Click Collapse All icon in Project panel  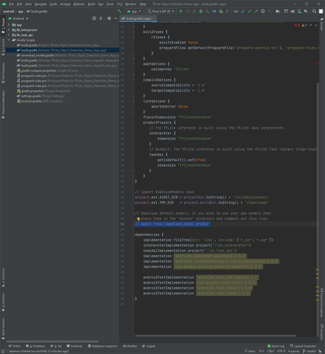click(x=101, y=18)
